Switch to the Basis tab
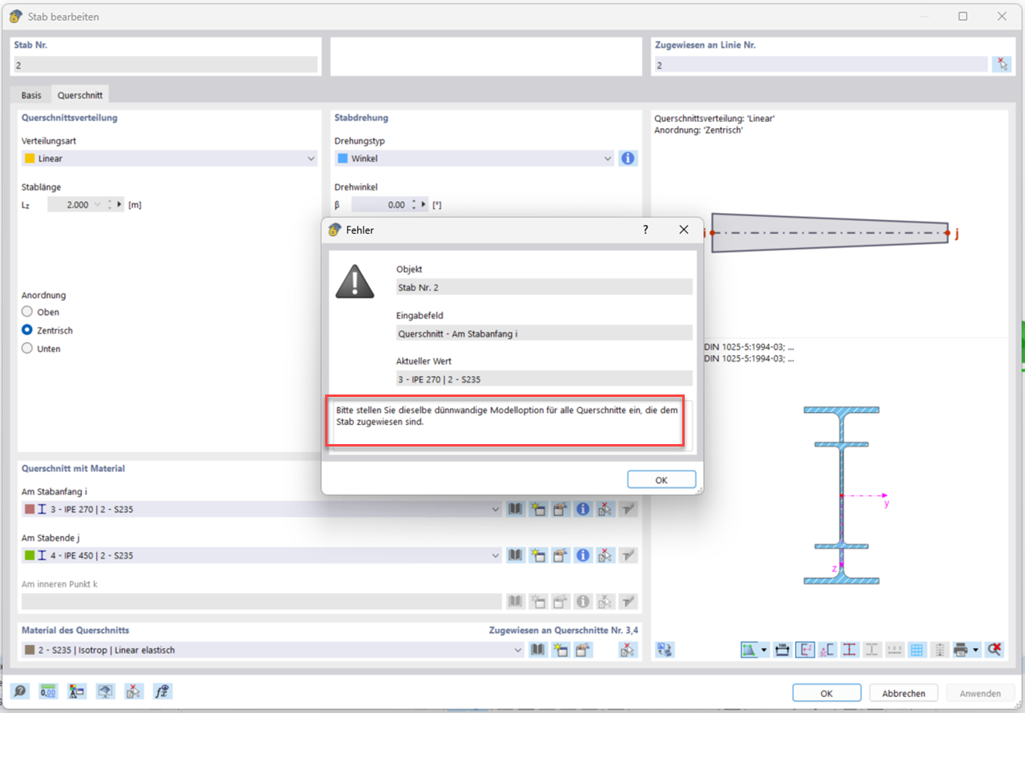Viewport: 1025px width, 769px height. [x=31, y=95]
